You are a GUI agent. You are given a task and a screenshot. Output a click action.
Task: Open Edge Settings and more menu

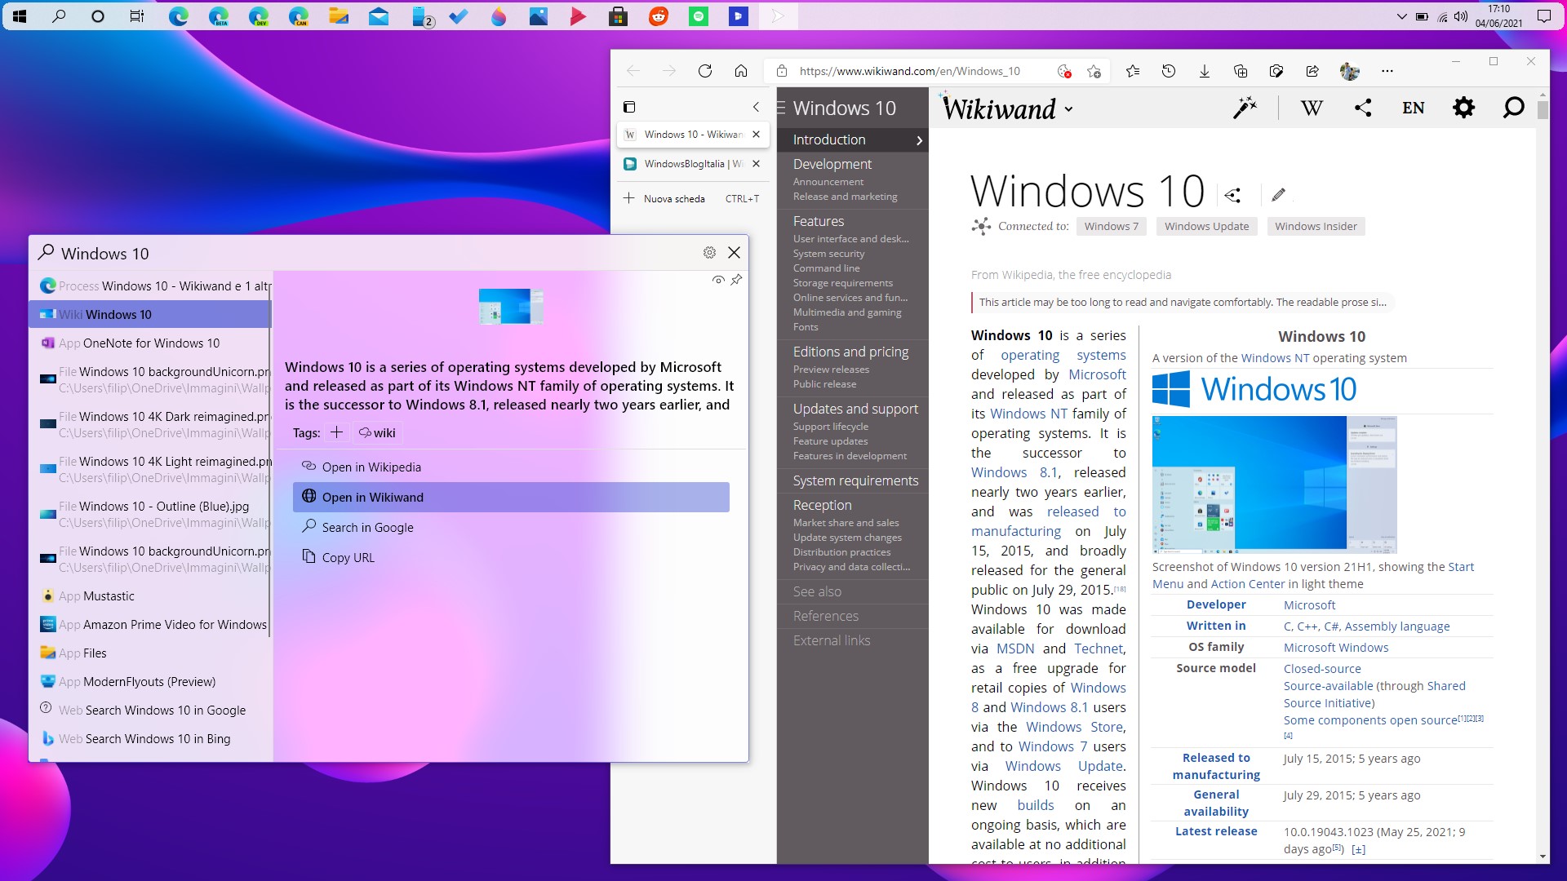coord(1387,71)
